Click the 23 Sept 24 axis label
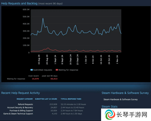This screenshot has width=151, height=121. 78,59
